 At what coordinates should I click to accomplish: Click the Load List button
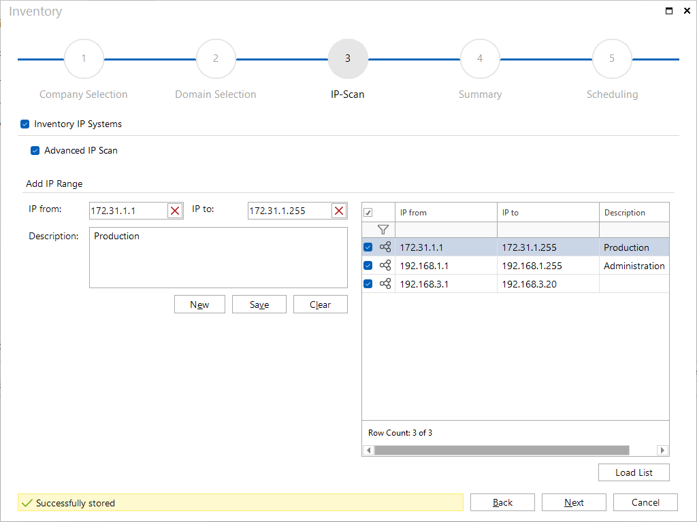634,473
